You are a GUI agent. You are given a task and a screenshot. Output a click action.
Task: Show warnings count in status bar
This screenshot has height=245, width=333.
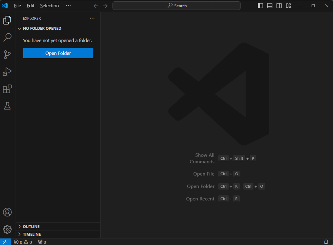tap(28, 242)
